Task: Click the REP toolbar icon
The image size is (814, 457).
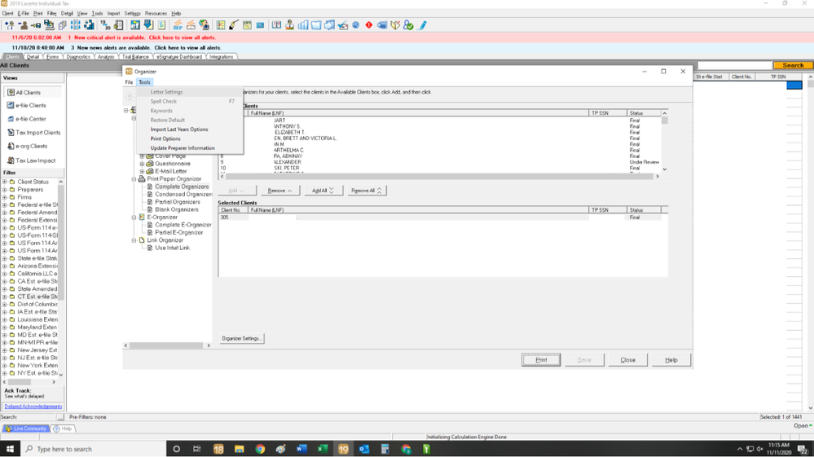Action: click(178, 25)
